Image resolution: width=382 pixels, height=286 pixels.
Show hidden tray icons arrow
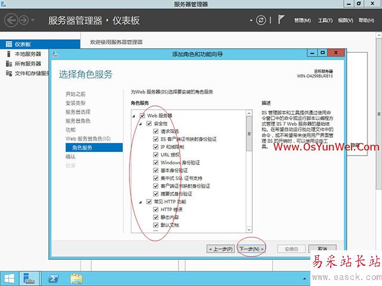click(304, 278)
